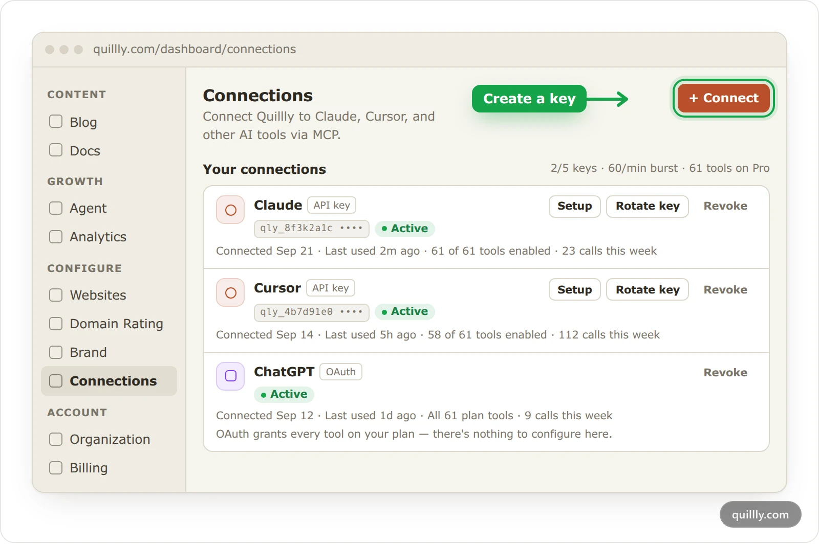Click the Cursor API key badge
The width and height of the screenshot is (819, 544).
pyautogui.click(x=331, y=288)
